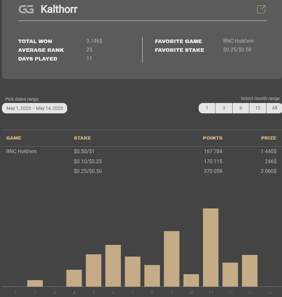Click the FAVORITE STAKE value $0.25/$0.50

pyautogui.click(x=237, y=50)
